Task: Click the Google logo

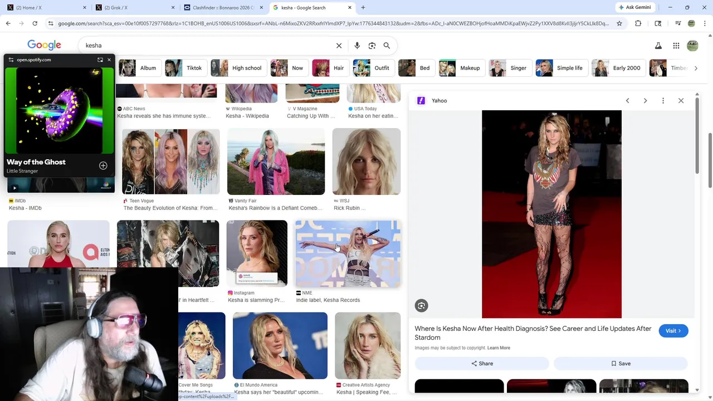Action: point(44,45)
